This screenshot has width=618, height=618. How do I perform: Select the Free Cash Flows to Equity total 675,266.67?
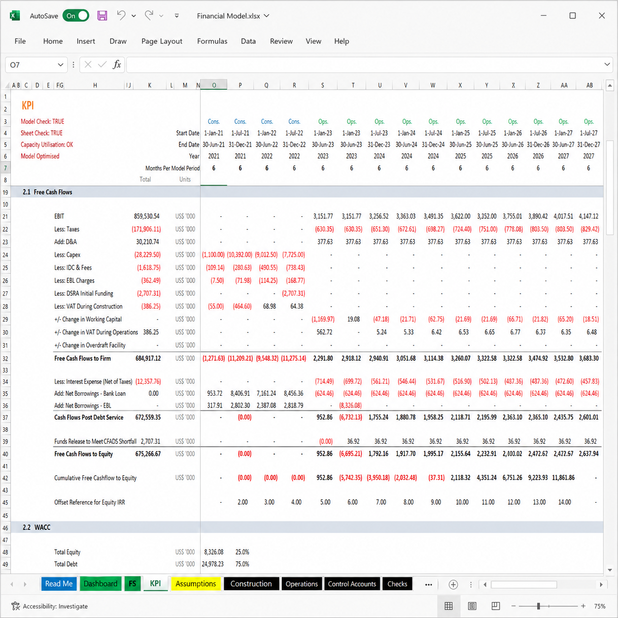click(x=148, y=454)
